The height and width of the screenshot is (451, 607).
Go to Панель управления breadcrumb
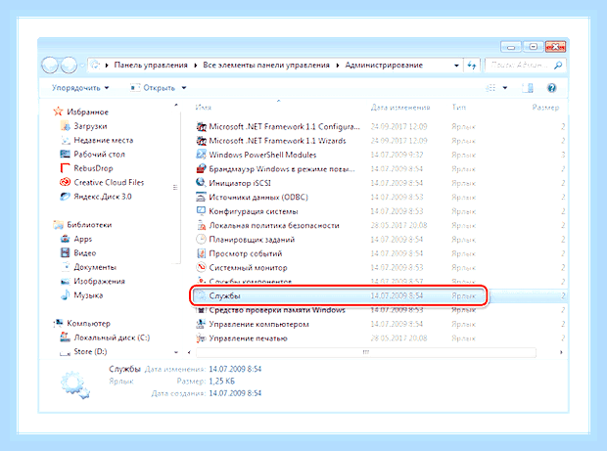151,65
